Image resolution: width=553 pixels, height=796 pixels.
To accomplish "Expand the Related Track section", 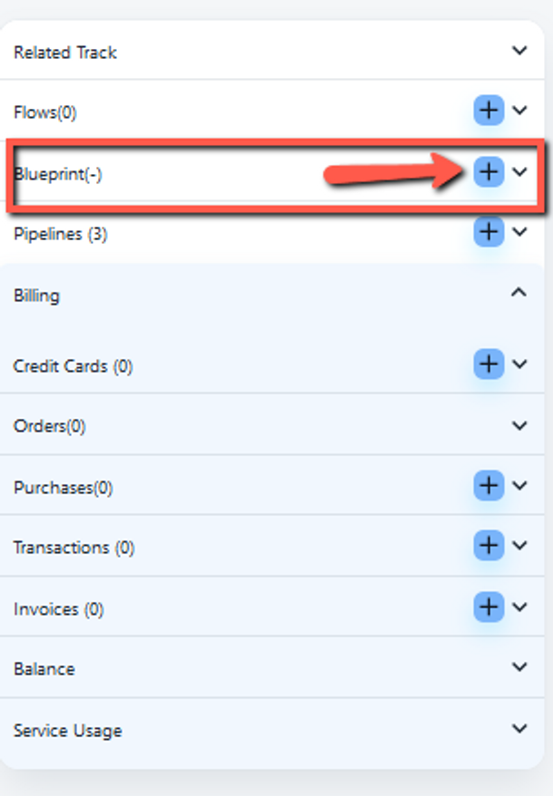I will (519, 51).
